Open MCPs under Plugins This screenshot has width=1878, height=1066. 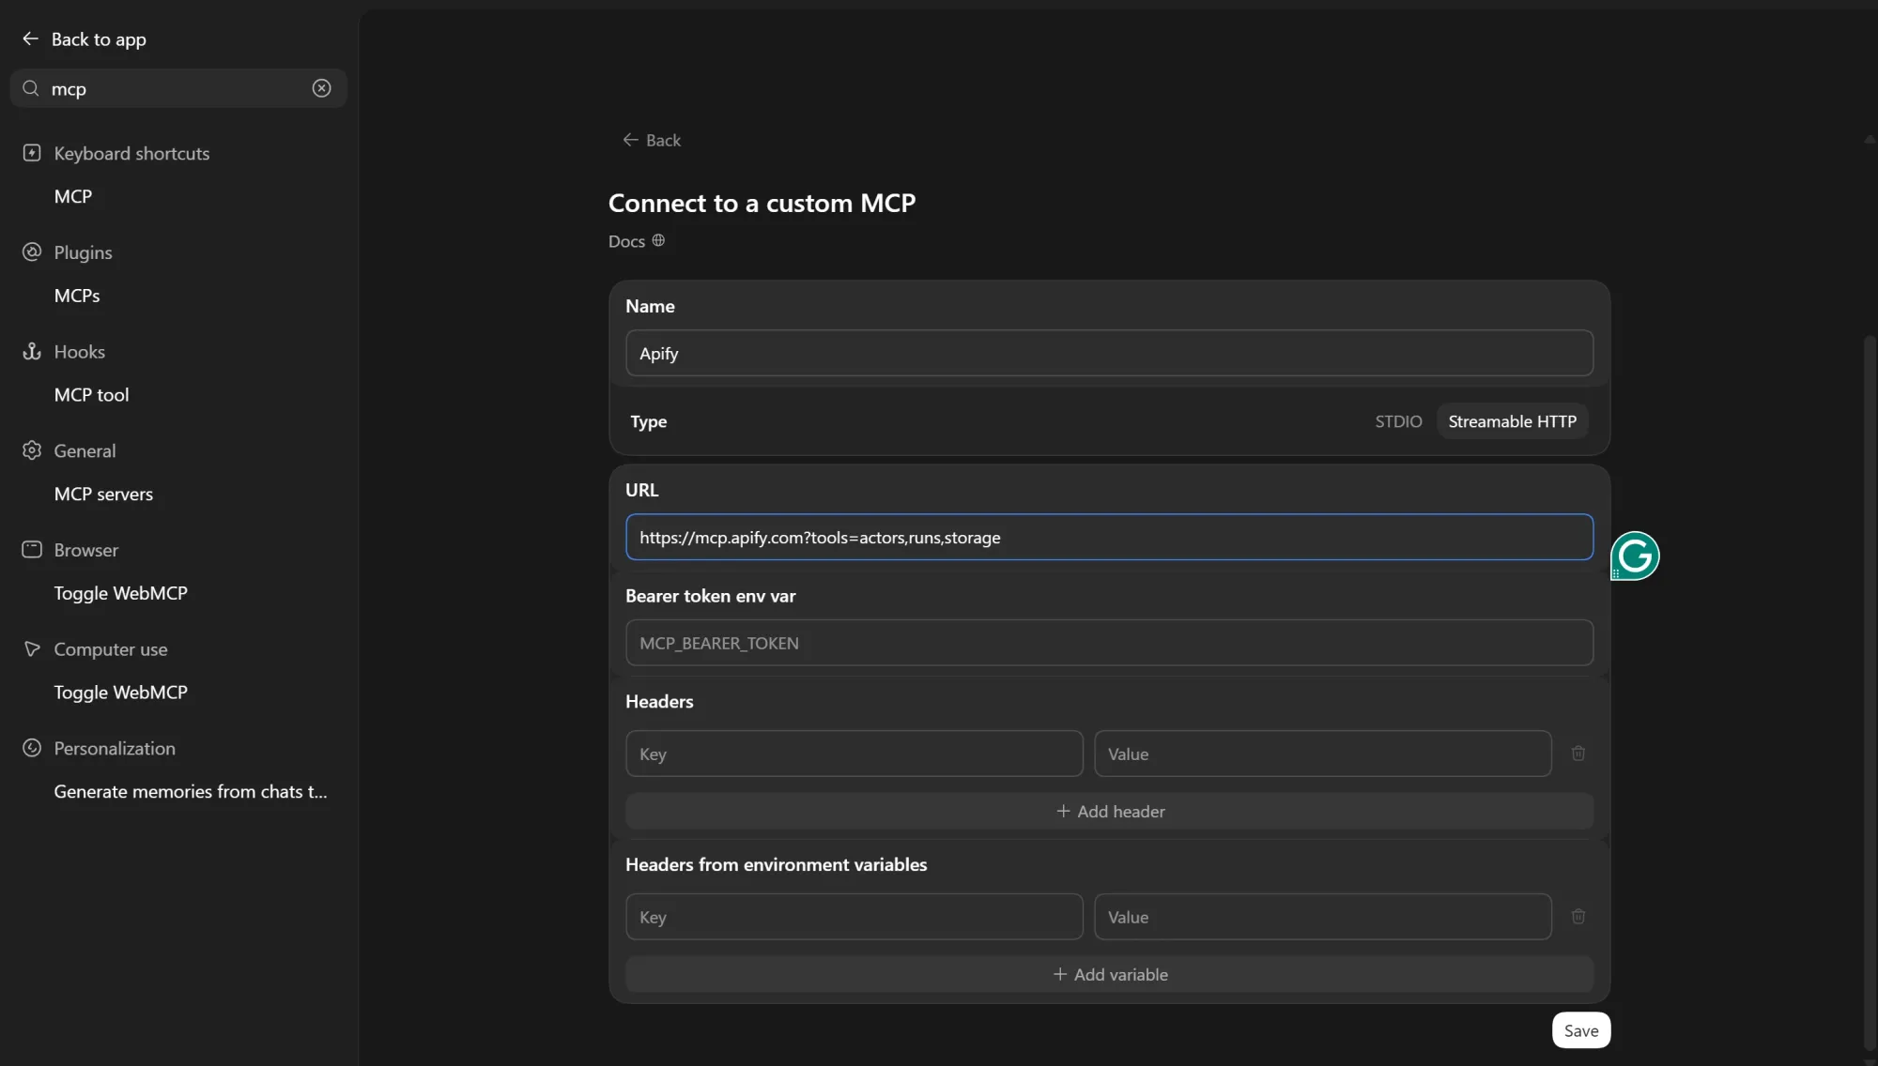(77, 296)
